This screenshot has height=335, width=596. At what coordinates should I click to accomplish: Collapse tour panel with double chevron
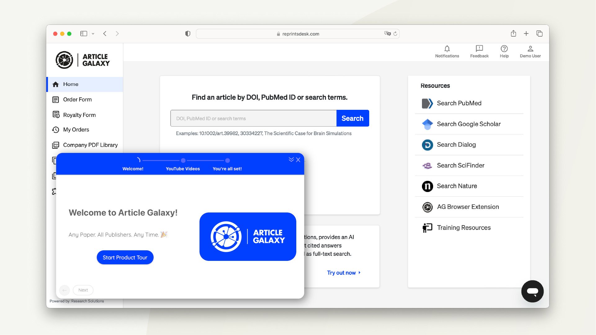291,159
